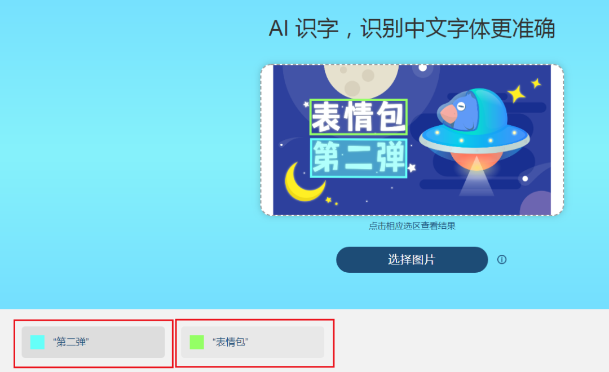This screenshot has height=372, width=609.
Task: Click the green color swatch for 表情包
Action: click(197, 342)
